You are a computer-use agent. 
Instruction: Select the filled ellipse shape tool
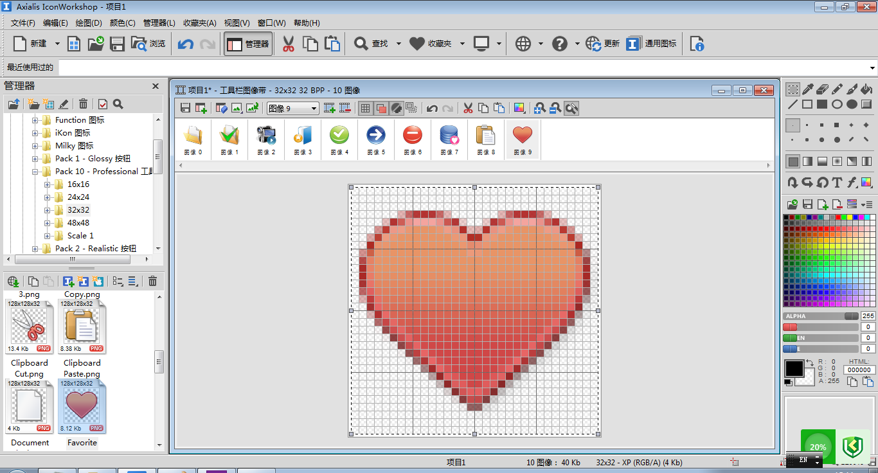point(852,105)
